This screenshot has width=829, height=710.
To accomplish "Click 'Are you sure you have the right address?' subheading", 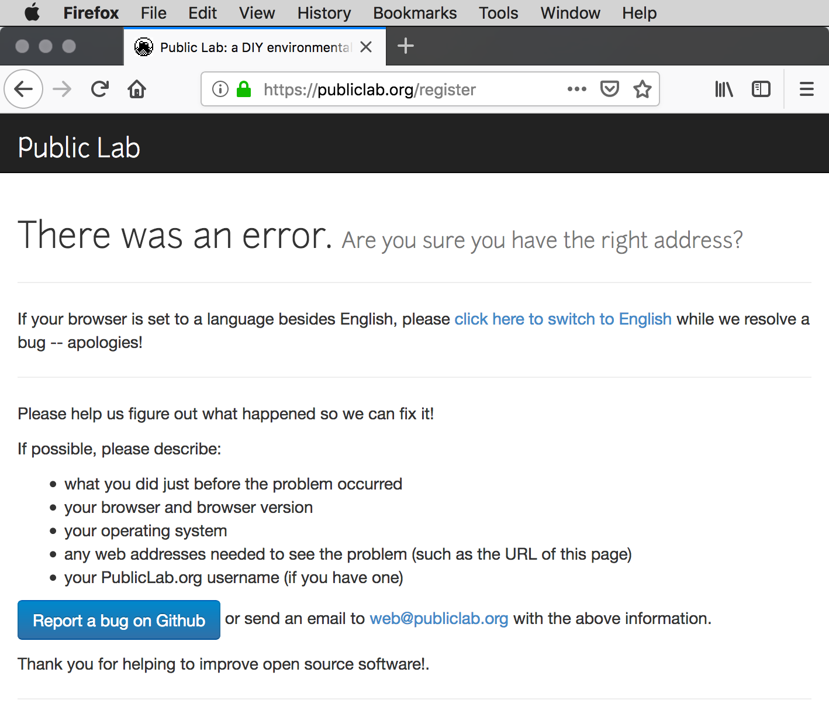I will 543,240.
